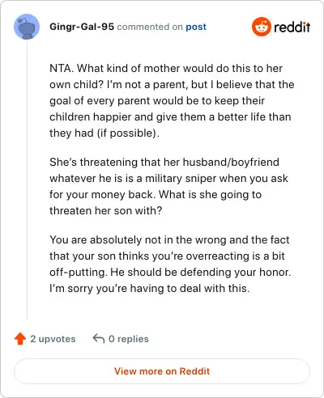This screenshot has width=324, height=398.
Task: Click the line "threaten her son with?"
Action: (106, 210)
